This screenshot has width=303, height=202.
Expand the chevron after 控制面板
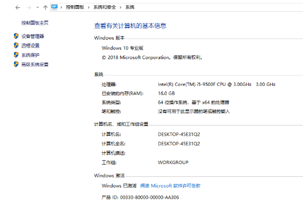89,7
